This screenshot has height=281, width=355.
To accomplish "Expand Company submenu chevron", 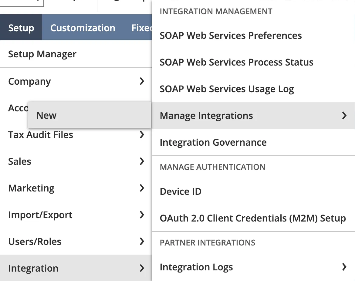I will point(142,81).
